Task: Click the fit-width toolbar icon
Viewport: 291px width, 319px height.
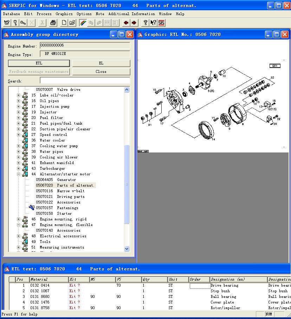Action: click(x=107, y=23)
